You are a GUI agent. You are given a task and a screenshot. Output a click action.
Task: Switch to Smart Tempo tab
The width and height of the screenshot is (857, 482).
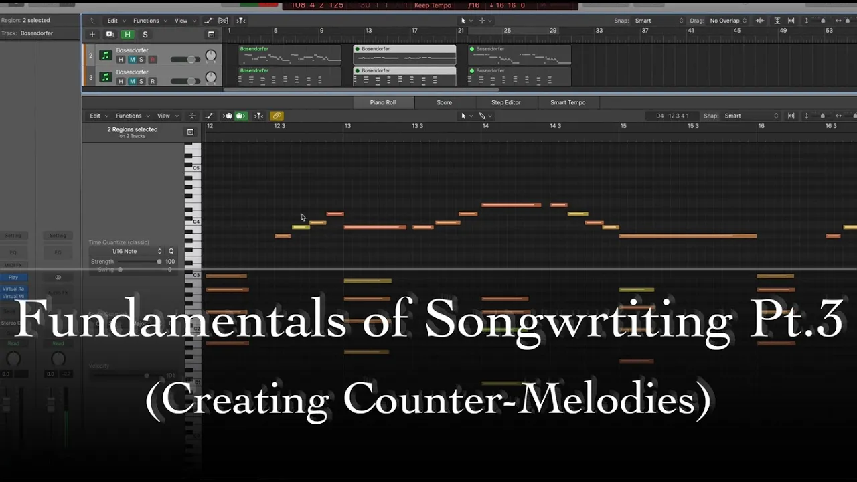(x=568, y=102)
